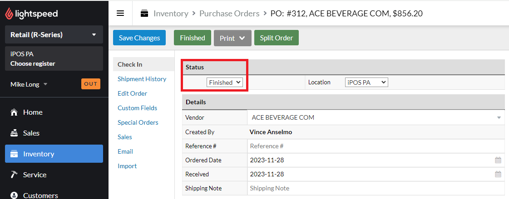509x199 pixels.
Task: Open the iPOS PA location dropdown
Action: [x=366, y=83]
